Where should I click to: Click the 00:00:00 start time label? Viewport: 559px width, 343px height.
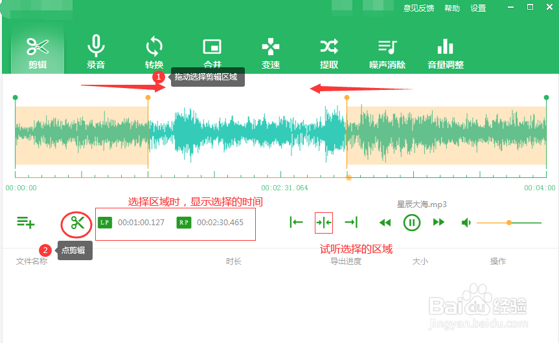(21, 188)
